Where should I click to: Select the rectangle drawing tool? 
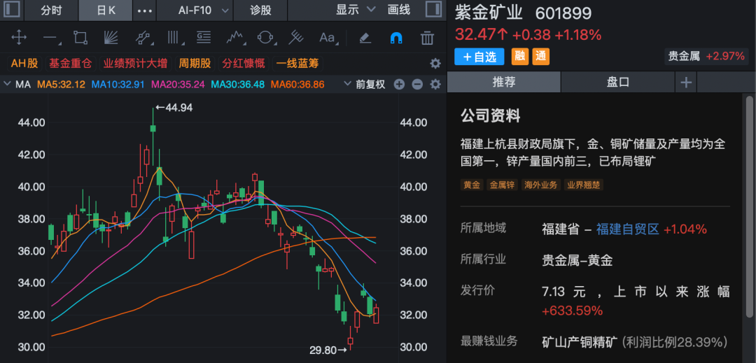[x=80, y=38]
